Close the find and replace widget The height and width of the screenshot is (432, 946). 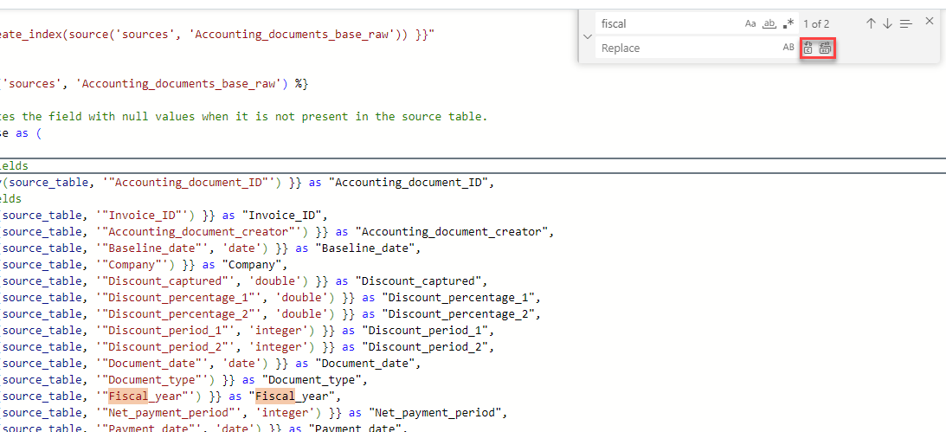[x=930, y=21]
